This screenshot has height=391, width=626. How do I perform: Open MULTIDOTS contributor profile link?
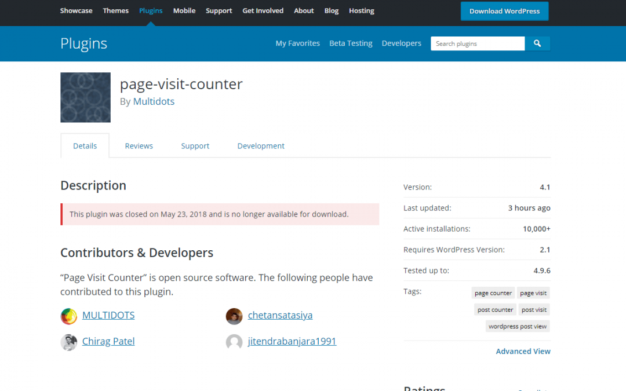point(108,315)
